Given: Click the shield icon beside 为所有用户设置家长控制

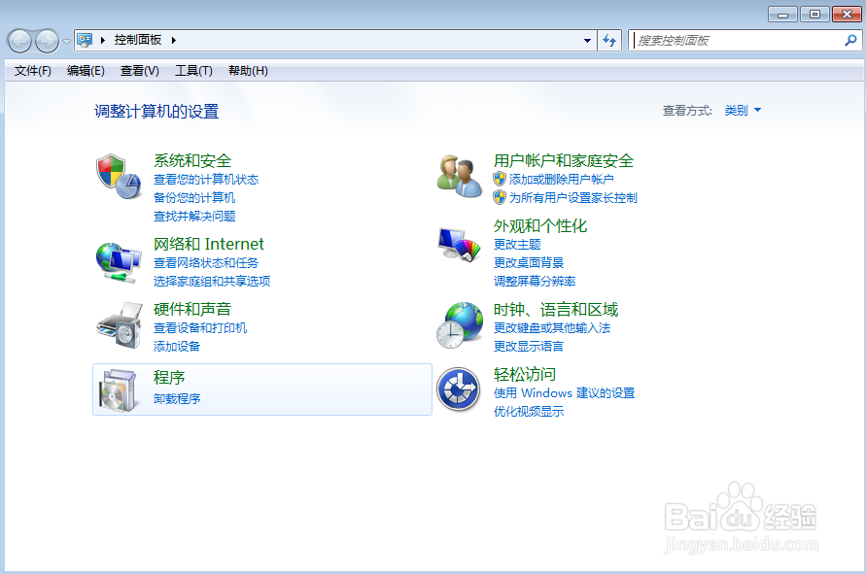Looking at the screenshot, I should click(500, 197).
